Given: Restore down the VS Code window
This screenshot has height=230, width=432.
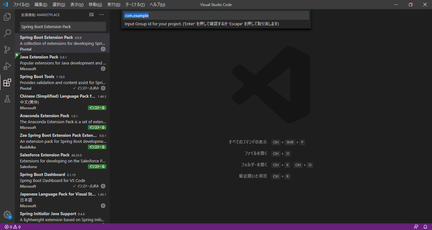Looking at the screenshot, I should coord(410,4).
